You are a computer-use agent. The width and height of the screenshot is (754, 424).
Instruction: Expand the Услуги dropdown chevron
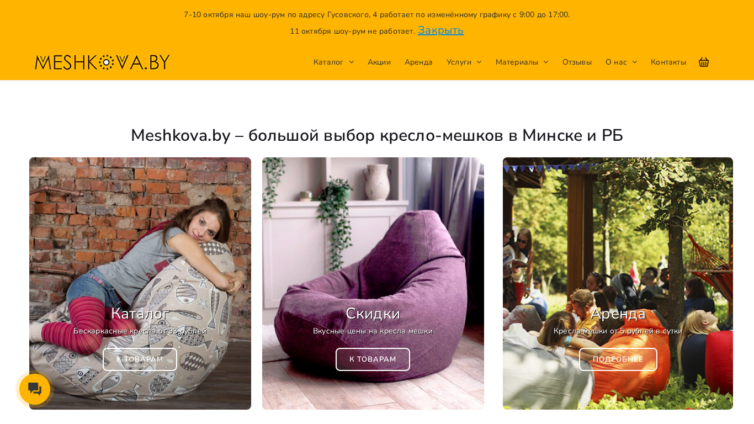coord(479,62)
